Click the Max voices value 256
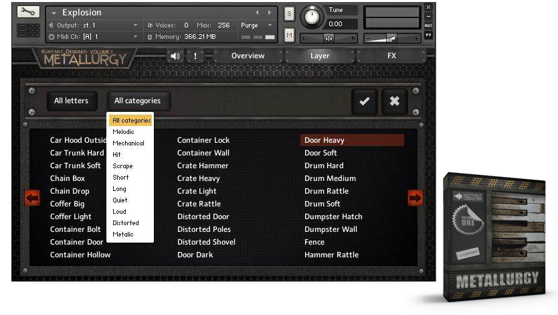 [x=224, y=25]
